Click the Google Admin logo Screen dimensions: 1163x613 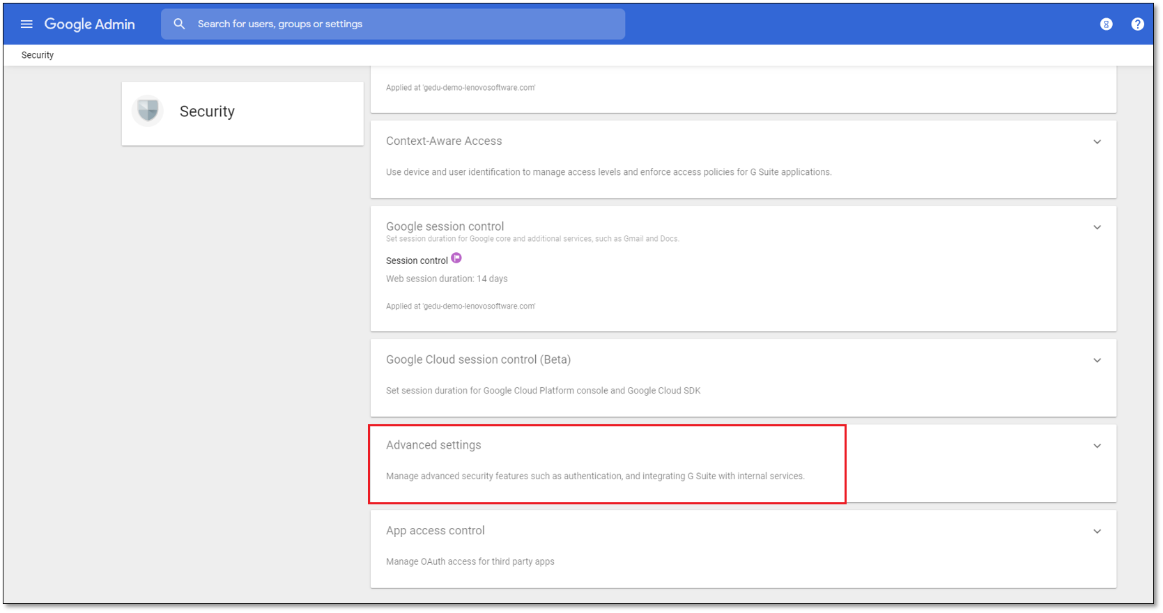click(90, 24)
